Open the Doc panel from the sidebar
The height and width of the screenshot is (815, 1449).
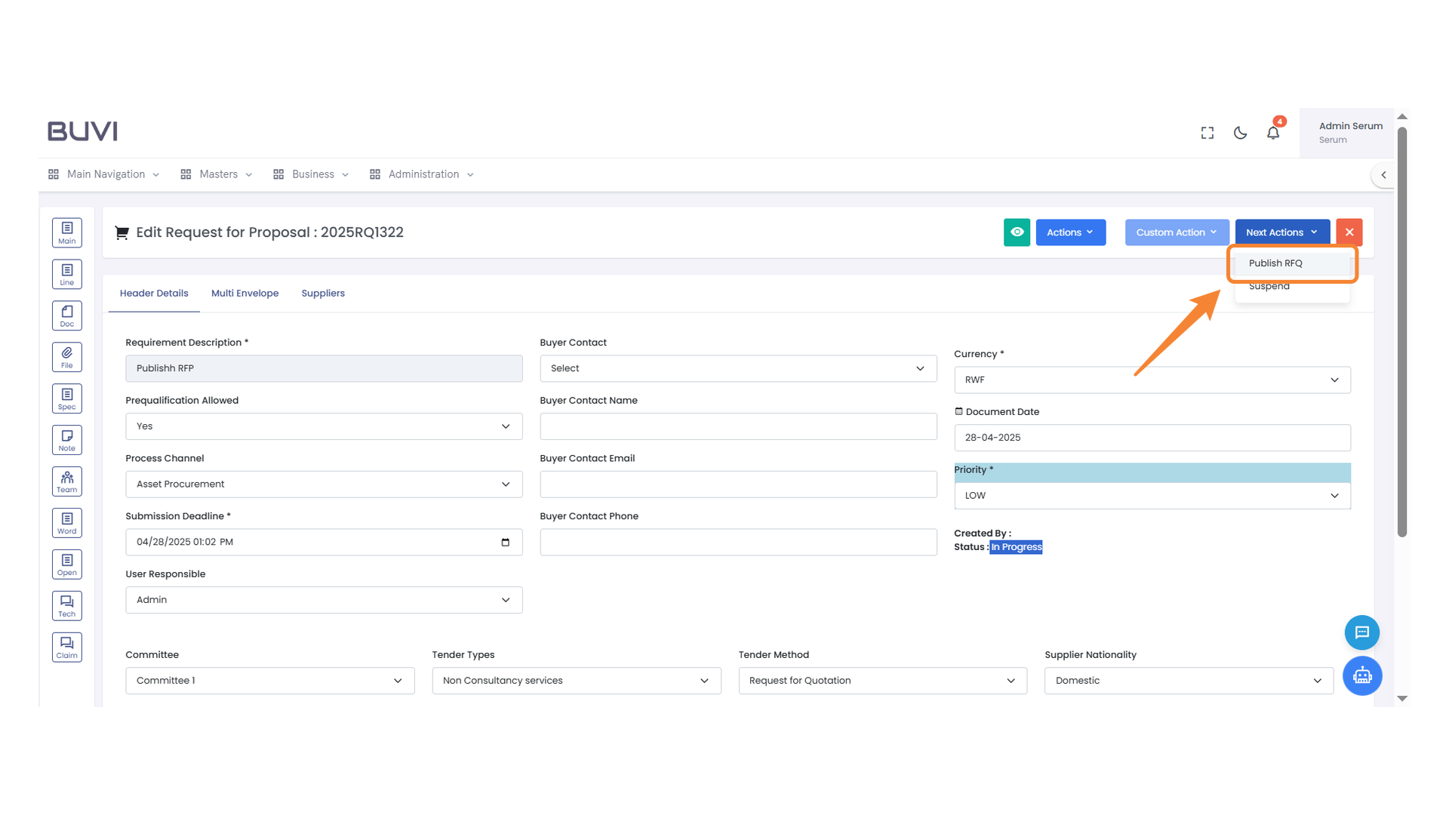tap(66, 315)
